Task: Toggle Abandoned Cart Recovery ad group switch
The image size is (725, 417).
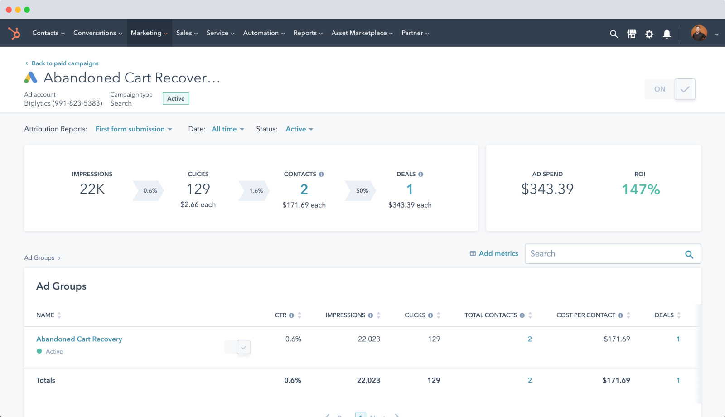Action: [x=237, y=347]
